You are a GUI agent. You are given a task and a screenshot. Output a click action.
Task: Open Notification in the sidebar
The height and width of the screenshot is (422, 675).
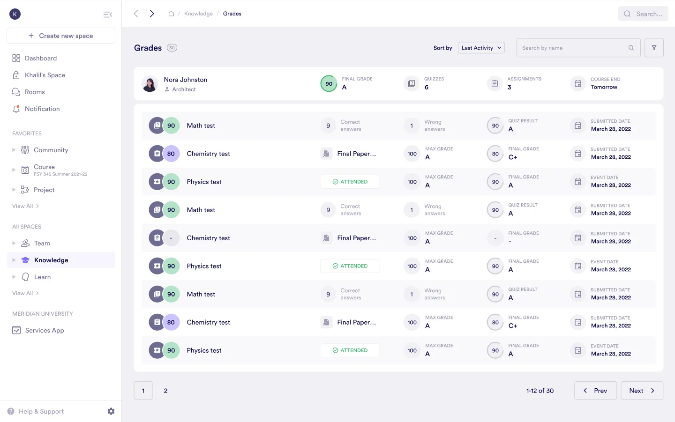click(42, 109)
